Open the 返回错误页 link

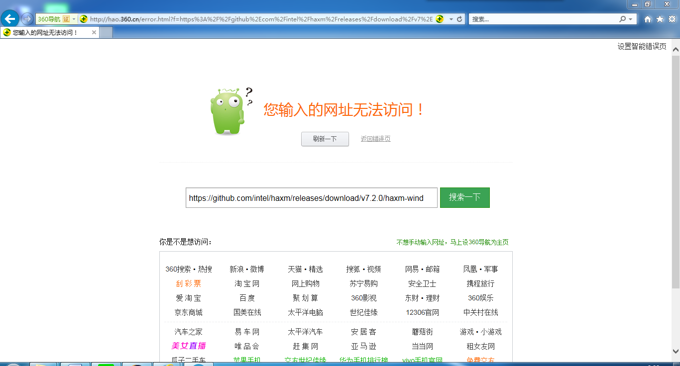376,139
